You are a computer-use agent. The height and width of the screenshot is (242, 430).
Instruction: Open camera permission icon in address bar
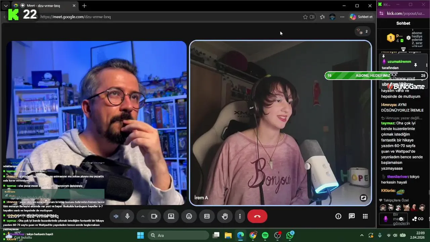[312, 17]
